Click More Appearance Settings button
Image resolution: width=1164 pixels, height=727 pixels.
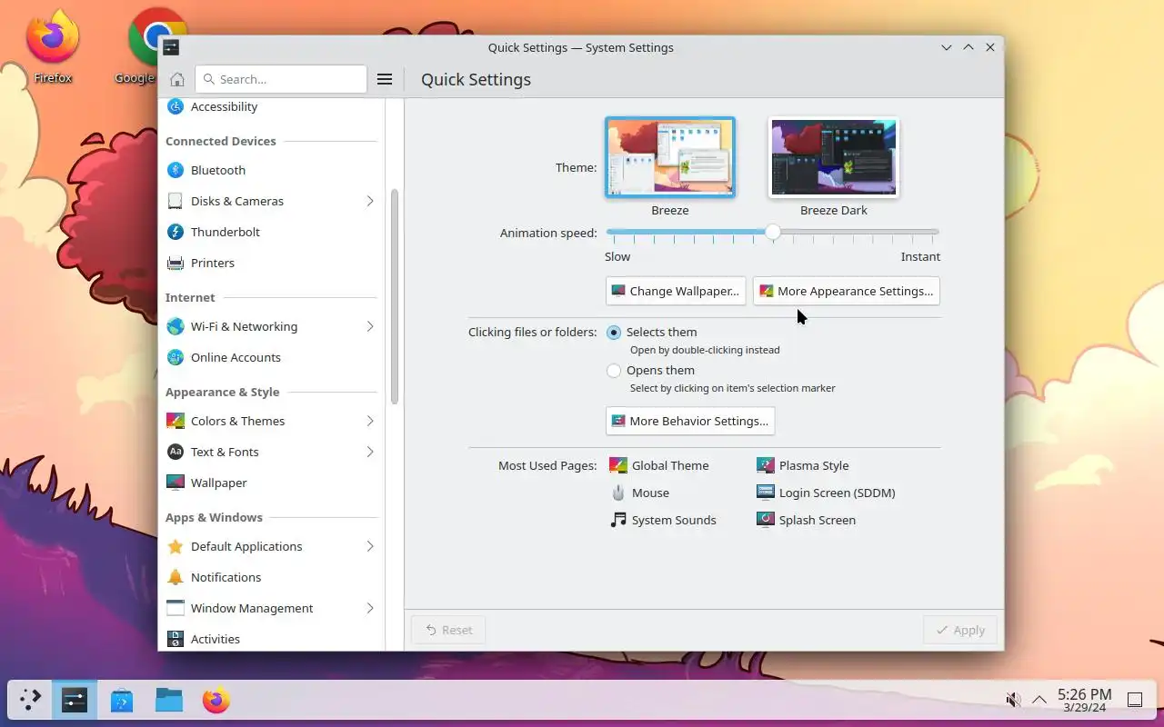click(846, 291)
